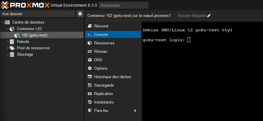This screenshot has height=121, width=263.
Task: Click the Proxmox logo
Action: (25, 5)
